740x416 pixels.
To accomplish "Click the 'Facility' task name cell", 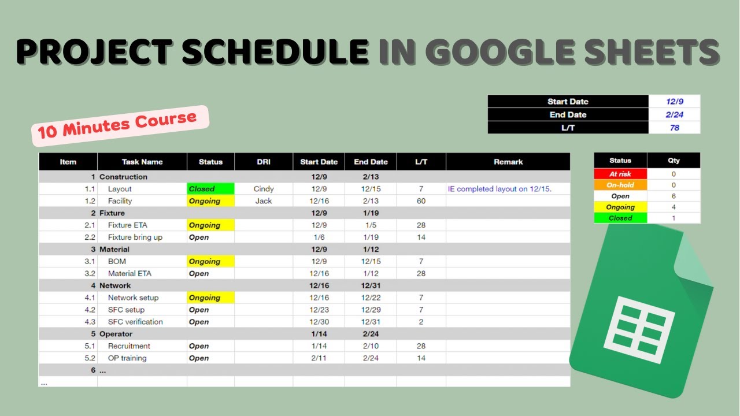I will pyautogui.click(x=142, y=201).
